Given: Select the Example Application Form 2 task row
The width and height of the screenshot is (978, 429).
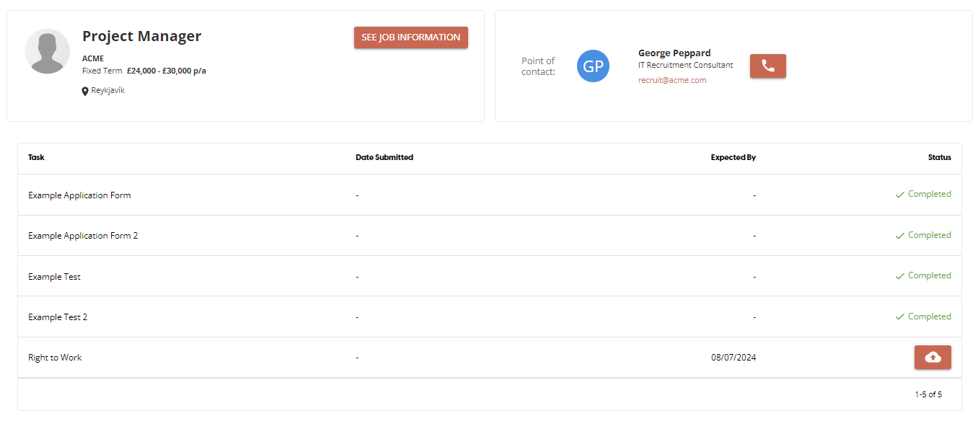Looking at the screenshot, I should (83, 236).
